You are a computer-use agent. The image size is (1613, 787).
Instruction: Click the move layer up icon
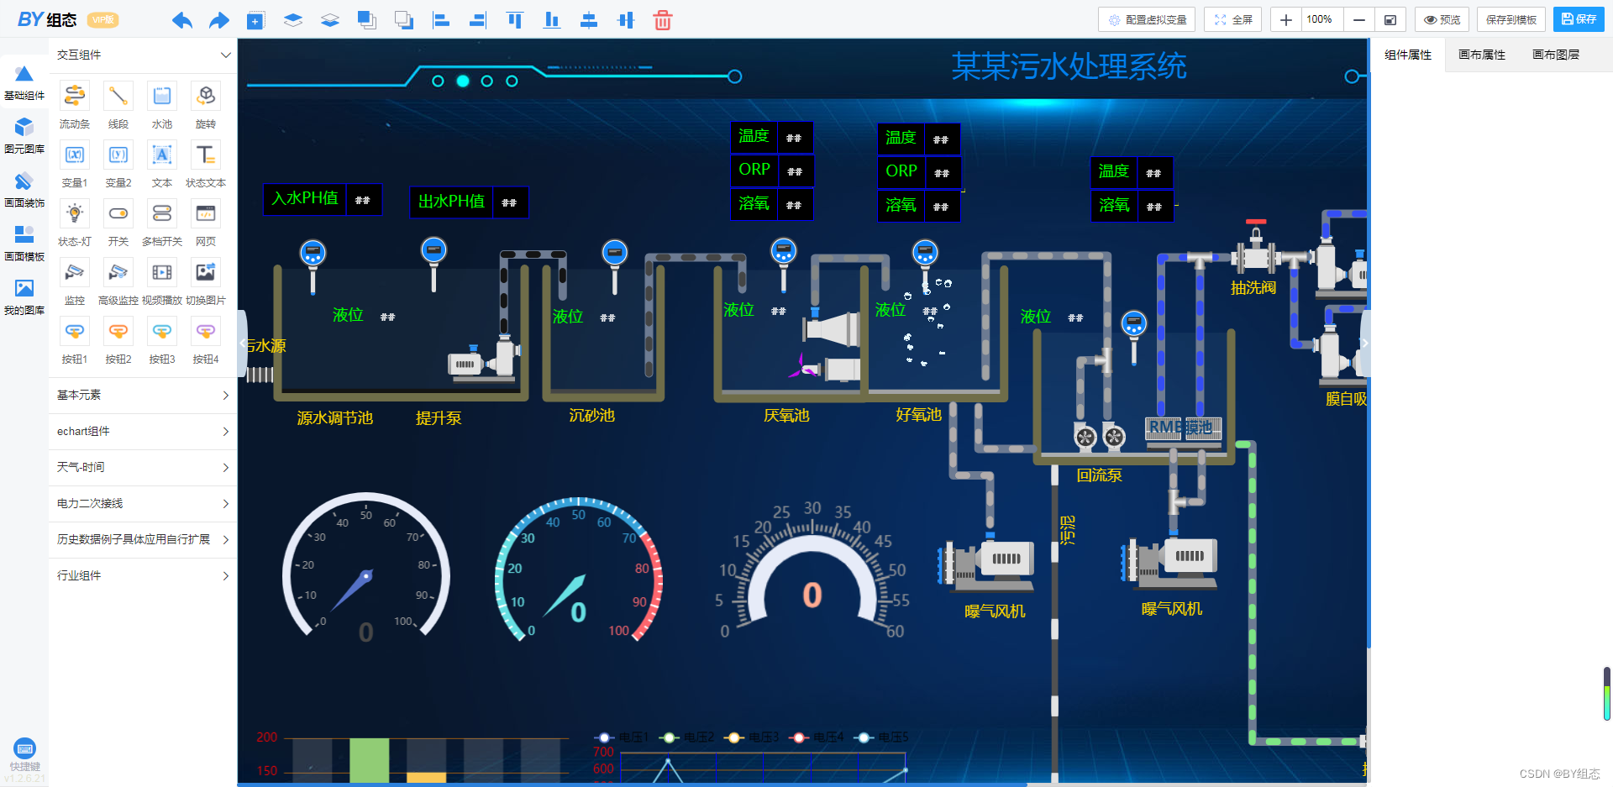[293, 20]
